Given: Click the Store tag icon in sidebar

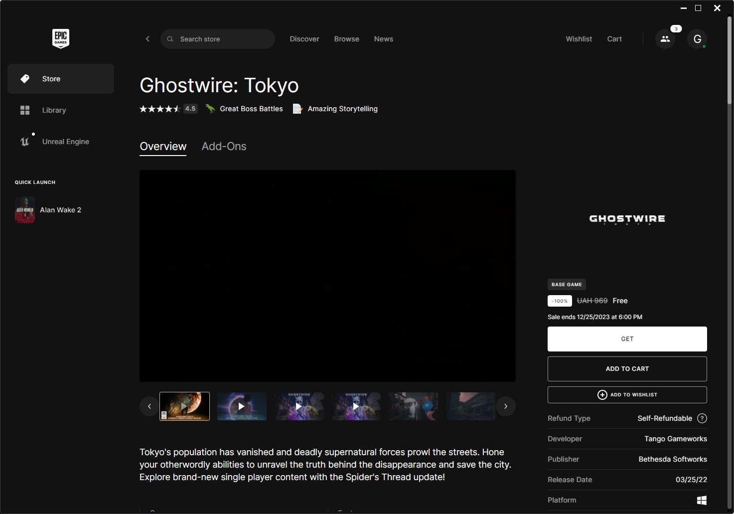Looking at the screenshot, I should [25, 79].
